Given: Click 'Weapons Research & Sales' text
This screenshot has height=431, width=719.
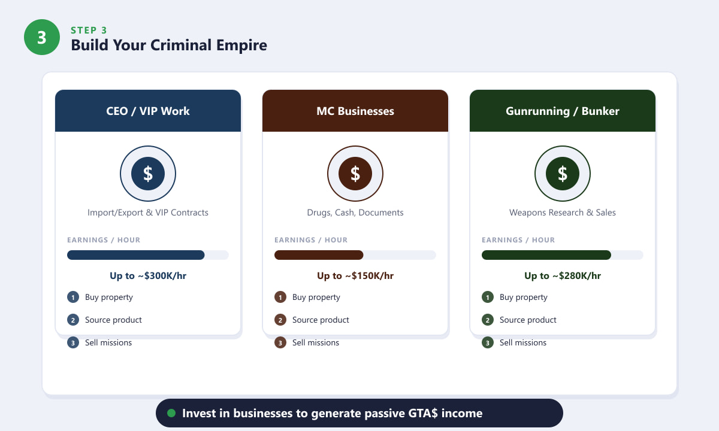Looking at the screenshot, I should (x=563, y=213).
